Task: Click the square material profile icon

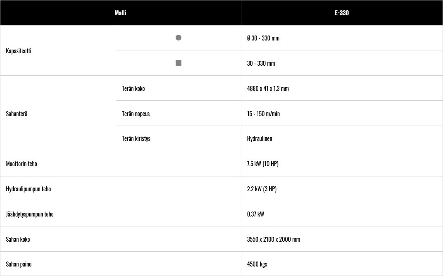Action: pyautogui.click(x=178, y=63)
